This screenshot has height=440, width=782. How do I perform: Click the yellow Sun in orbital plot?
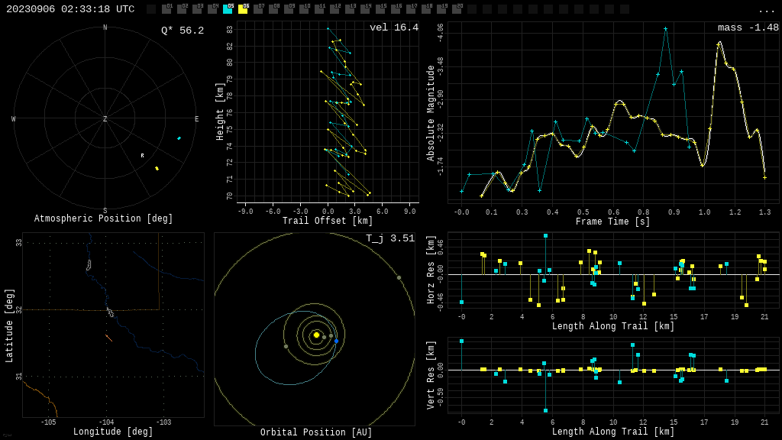(x=316, y=335)
